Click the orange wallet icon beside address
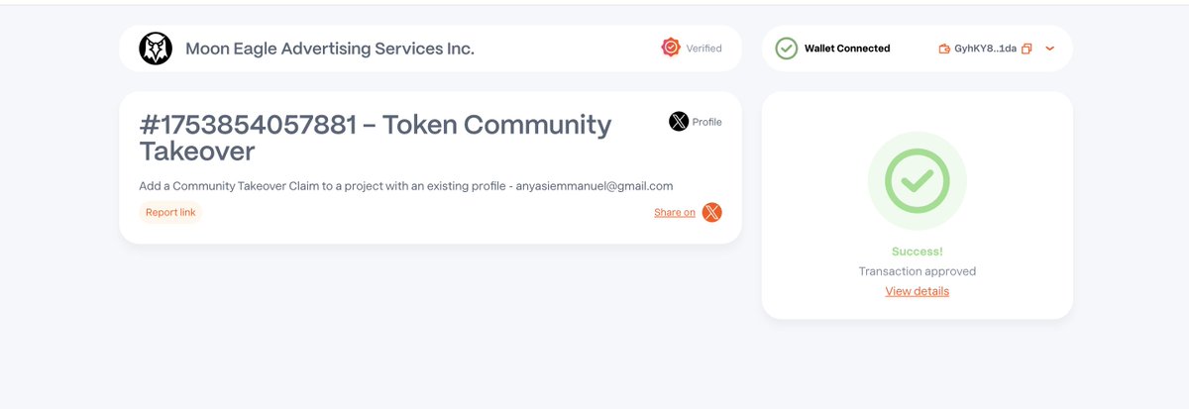The width and height of the screenshot is (1189, 409). tap(944, 49)
